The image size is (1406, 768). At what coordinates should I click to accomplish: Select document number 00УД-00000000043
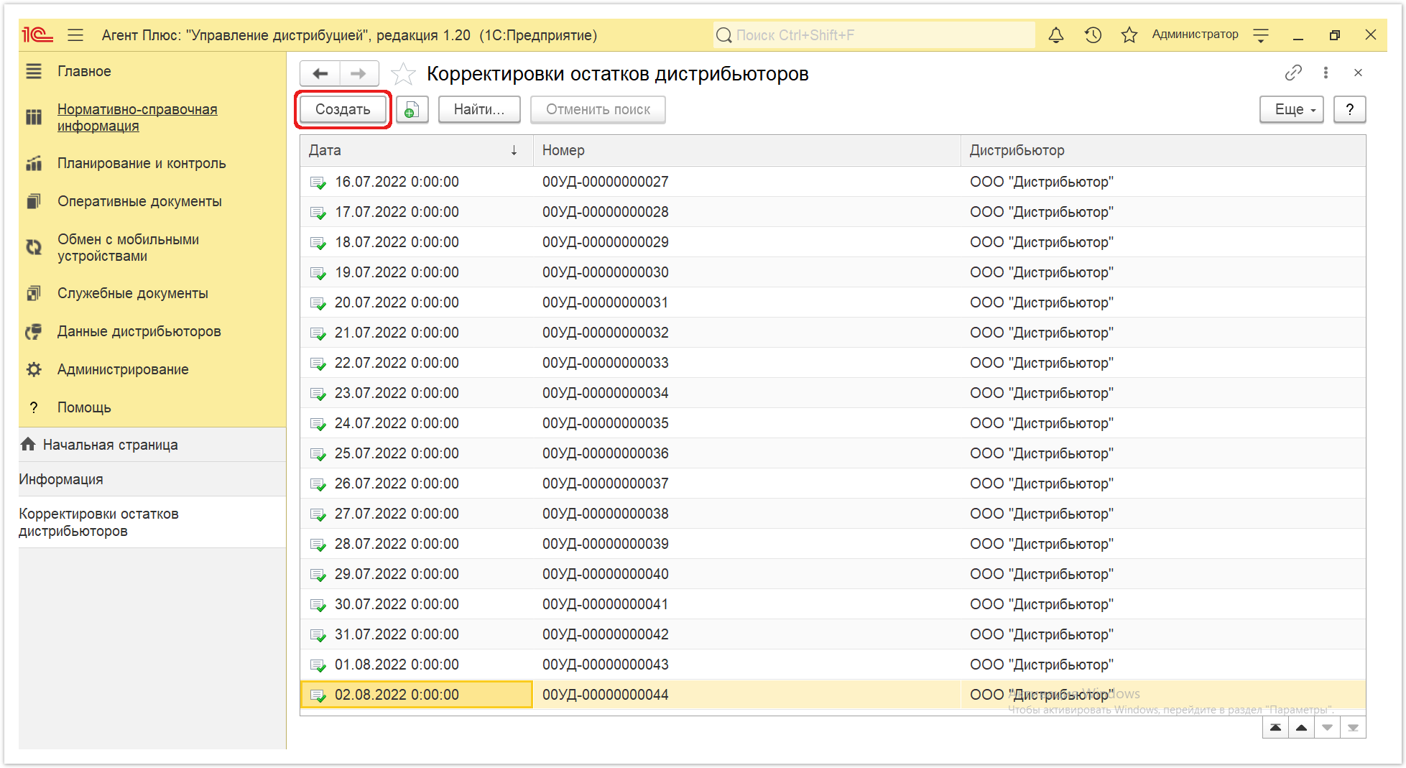606,665
